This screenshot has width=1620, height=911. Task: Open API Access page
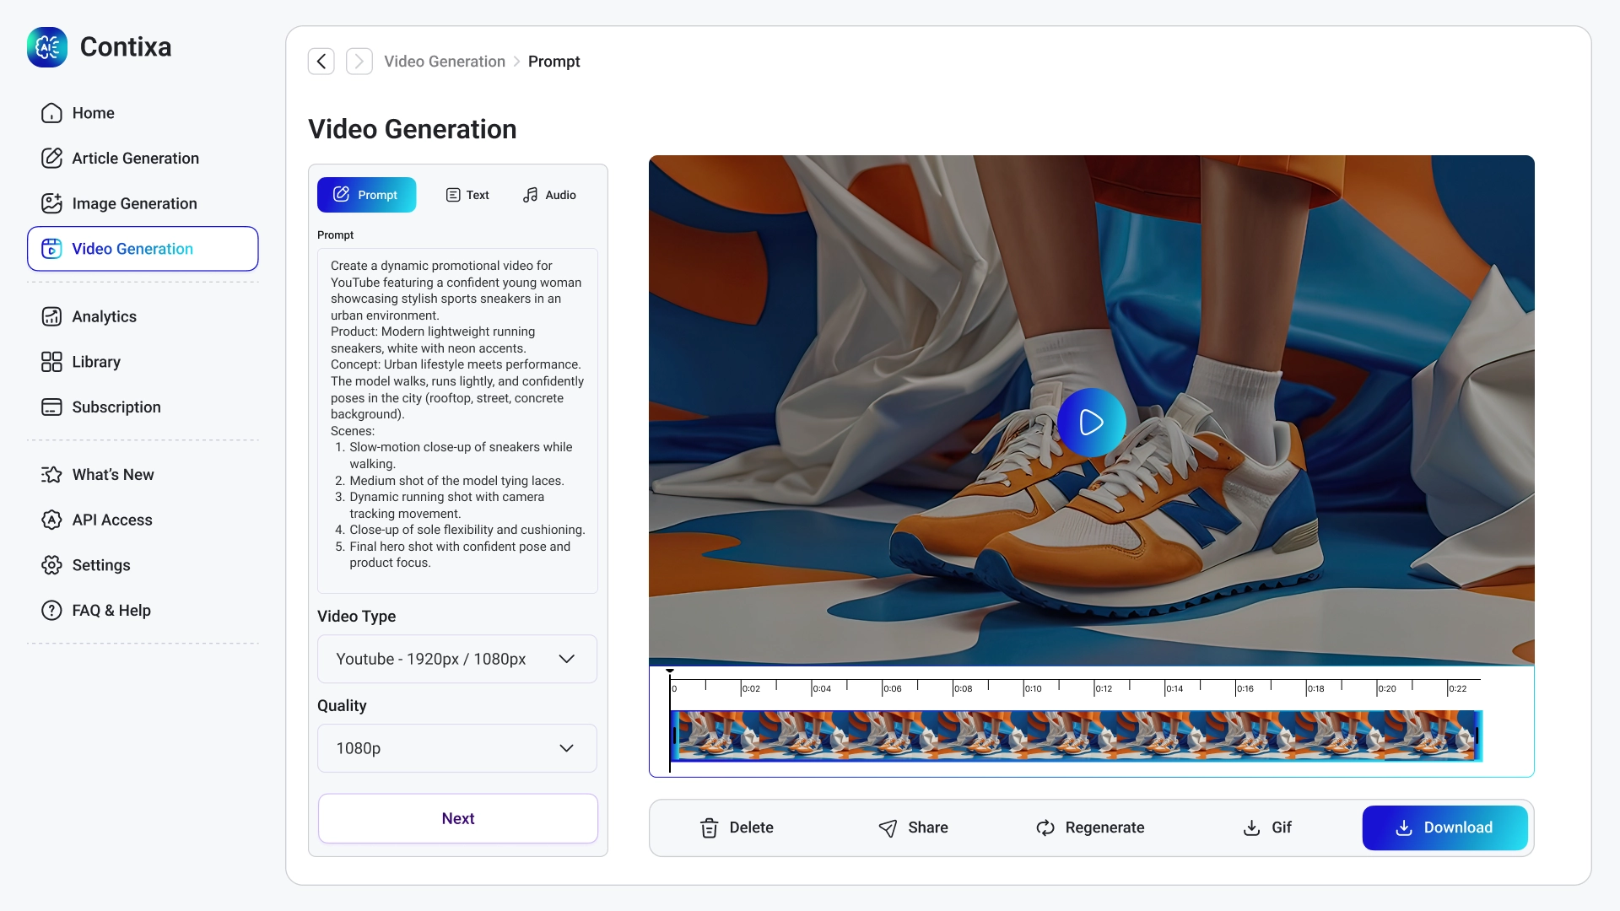[111, 520]
